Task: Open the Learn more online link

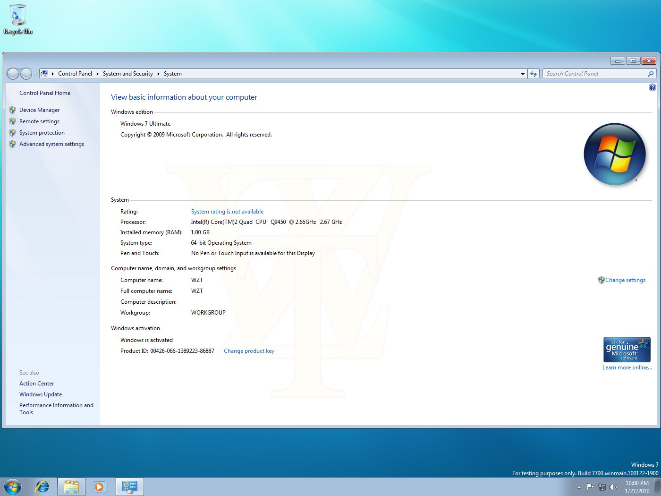Action: tap(627, 368)
